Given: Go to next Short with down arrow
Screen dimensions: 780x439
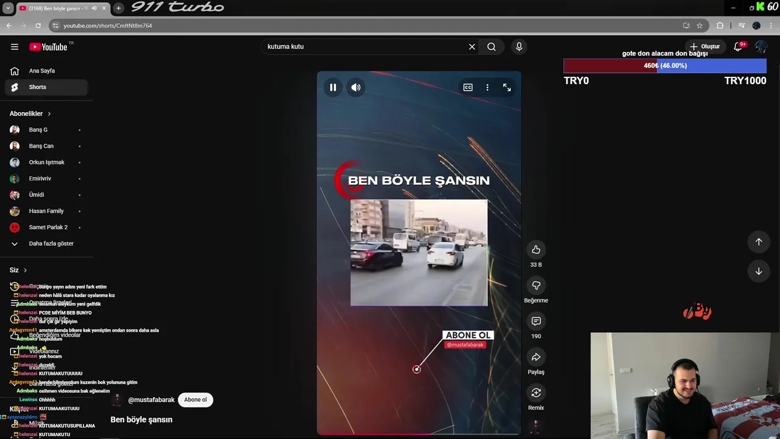Looking at the screenshot, I should (759, 271).
